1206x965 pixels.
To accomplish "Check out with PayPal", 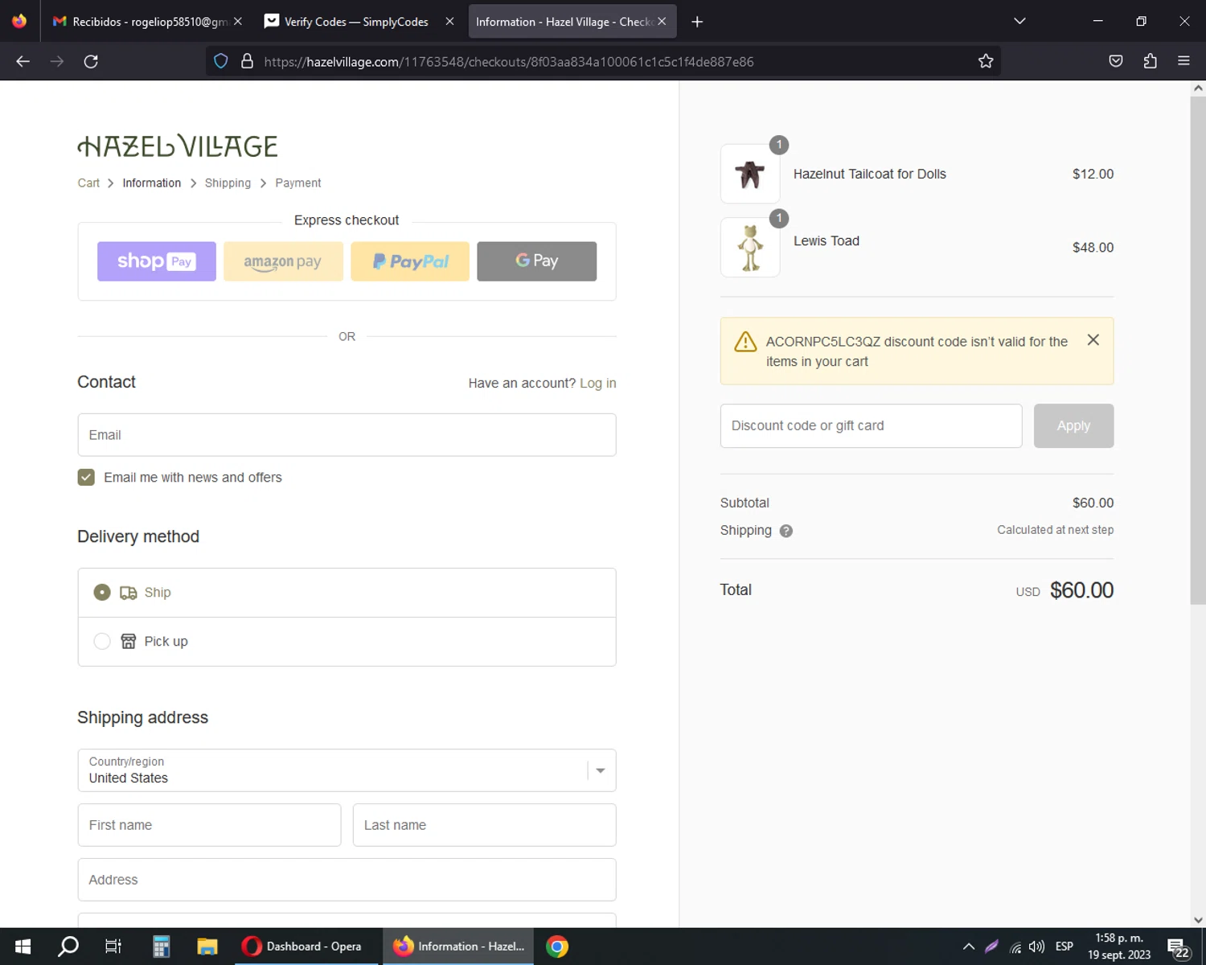I will pyautogui.click(x=410, y=261).
